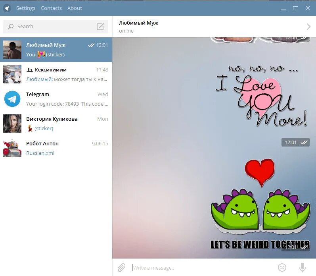Click the Russian.xml file link
Image resolution: width=316 pixels, height=276 pixels.
[x=40, y=153]
